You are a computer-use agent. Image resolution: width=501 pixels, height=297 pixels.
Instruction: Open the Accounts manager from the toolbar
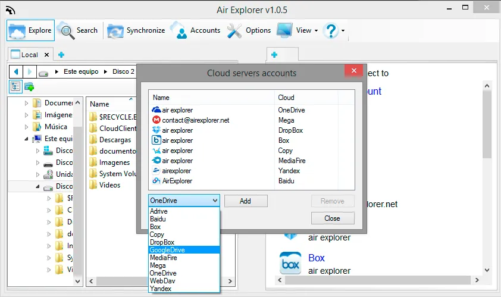point(195,30)
